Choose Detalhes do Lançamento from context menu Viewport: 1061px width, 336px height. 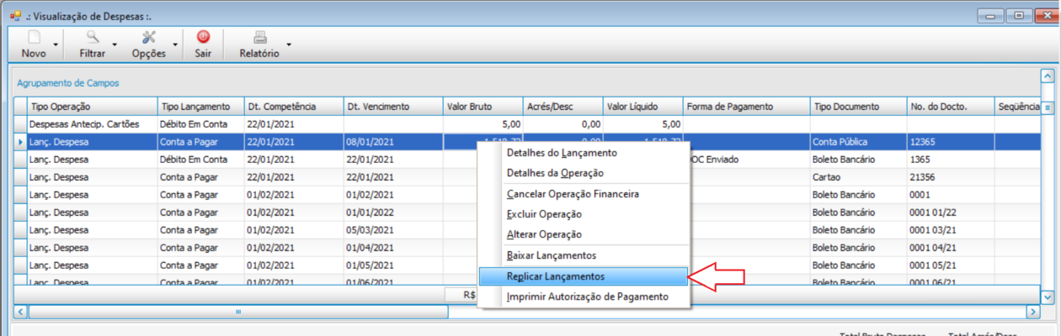(x=584, y=153)
